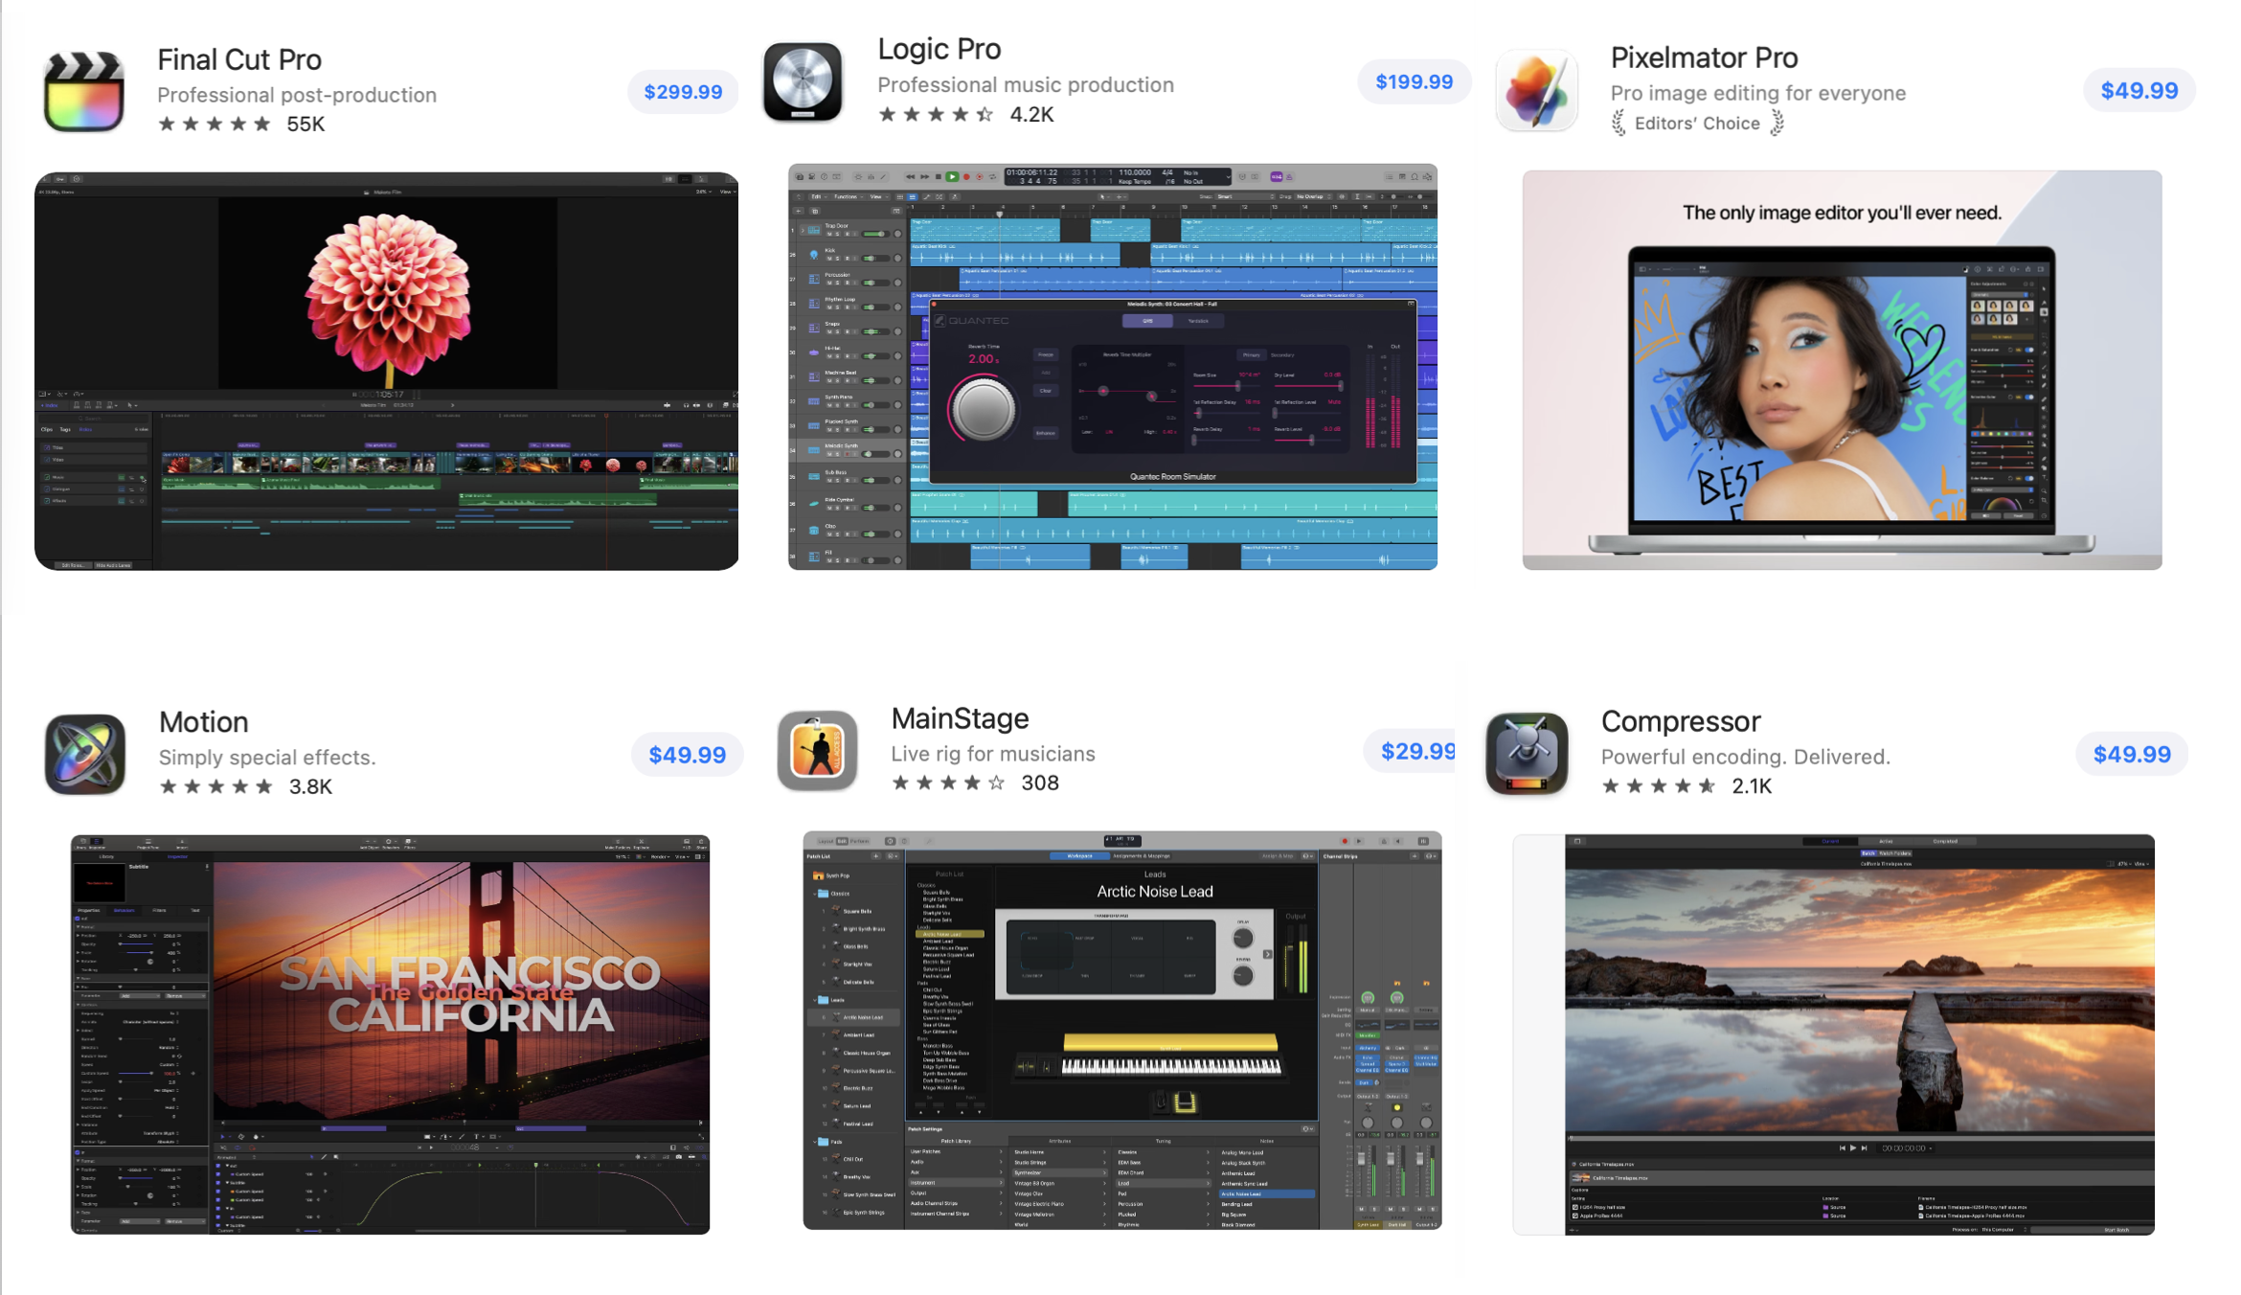Open the Logic Pro app icon
The width and height of the screenshot is (2241, 1295).
803,81
